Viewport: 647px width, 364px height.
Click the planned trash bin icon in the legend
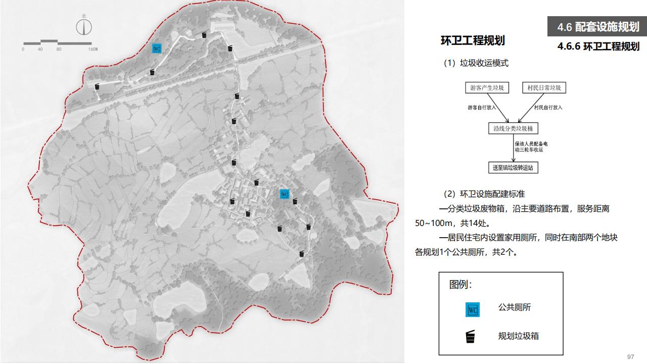coord(471,337)
